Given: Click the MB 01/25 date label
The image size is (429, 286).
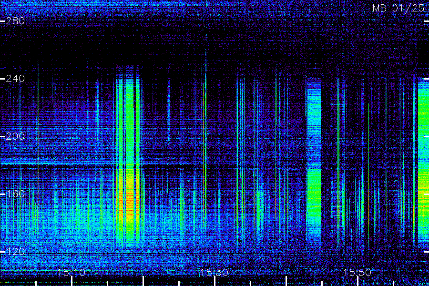Looking at the screenshot, I should point(398,8).
